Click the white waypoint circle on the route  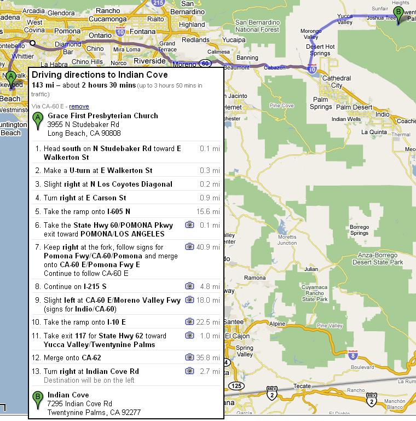[x=32, y=43]
